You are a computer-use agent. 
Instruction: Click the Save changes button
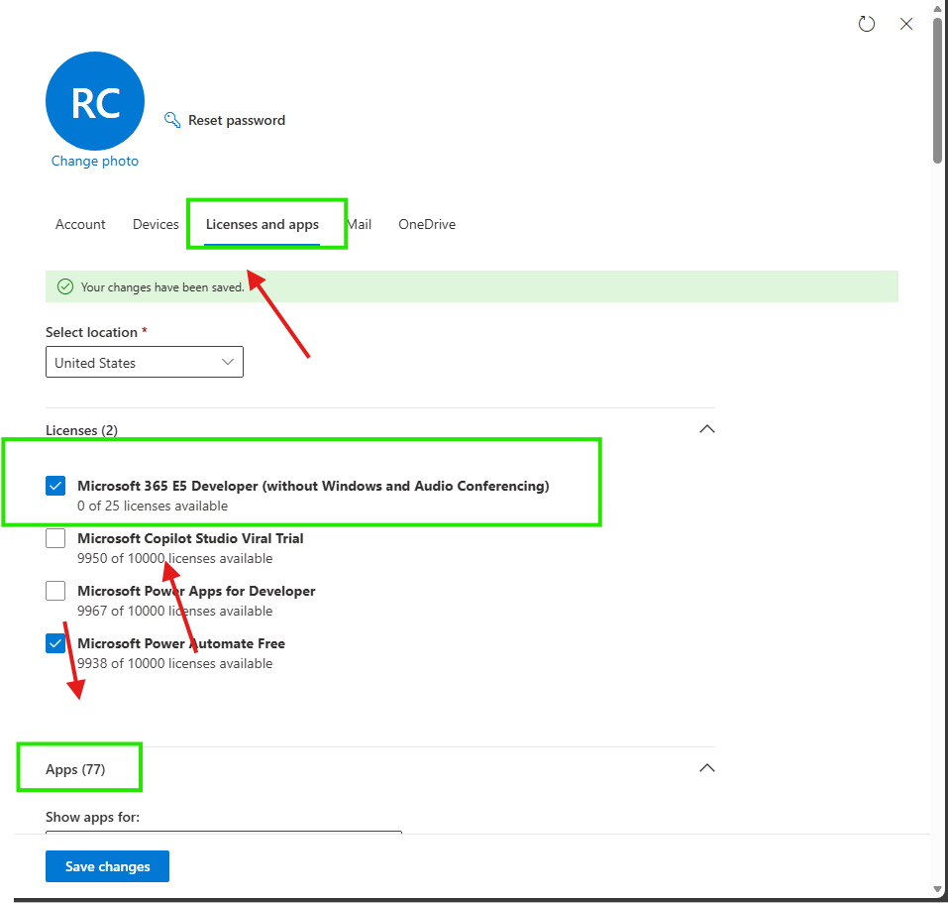108,866
